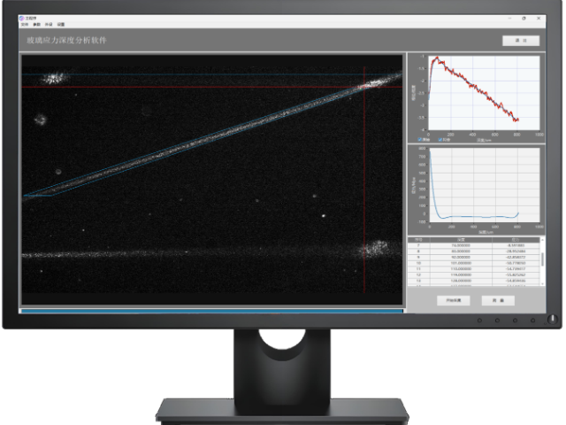Click the button in the gray header bar
The image size is (566, 425).
point(521,41)
